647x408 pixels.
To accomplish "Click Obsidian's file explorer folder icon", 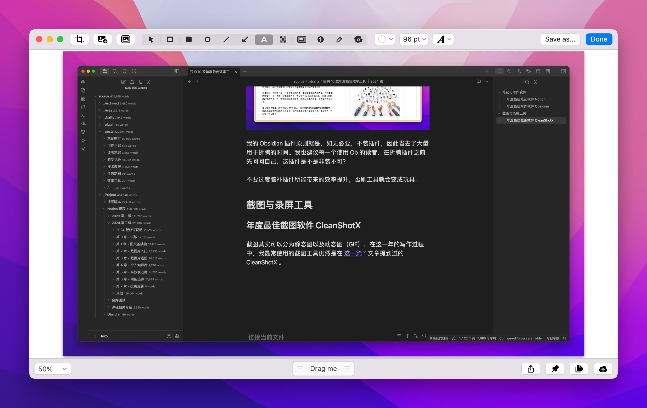I will click(x=105, y=71).
